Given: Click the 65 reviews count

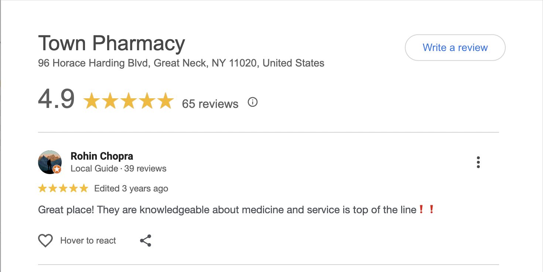Looking at the screenshot, I should point(210,104).
